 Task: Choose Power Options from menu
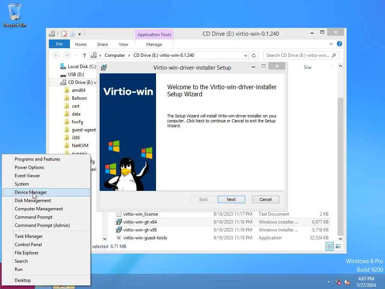click(x=46, y=167)
